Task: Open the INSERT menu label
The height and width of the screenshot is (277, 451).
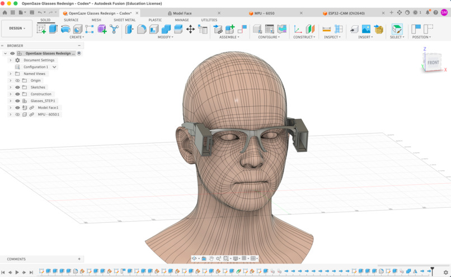Action: pos(365,37)
